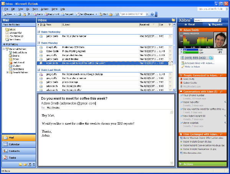The image size is (230, 174).
Task: Open Folder List icon in navigation pane bottom
Action: click(x=25, y=164)
